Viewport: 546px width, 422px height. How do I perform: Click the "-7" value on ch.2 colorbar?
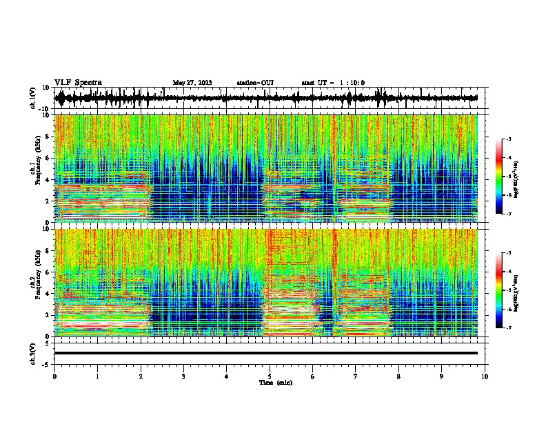coord(509,328)
